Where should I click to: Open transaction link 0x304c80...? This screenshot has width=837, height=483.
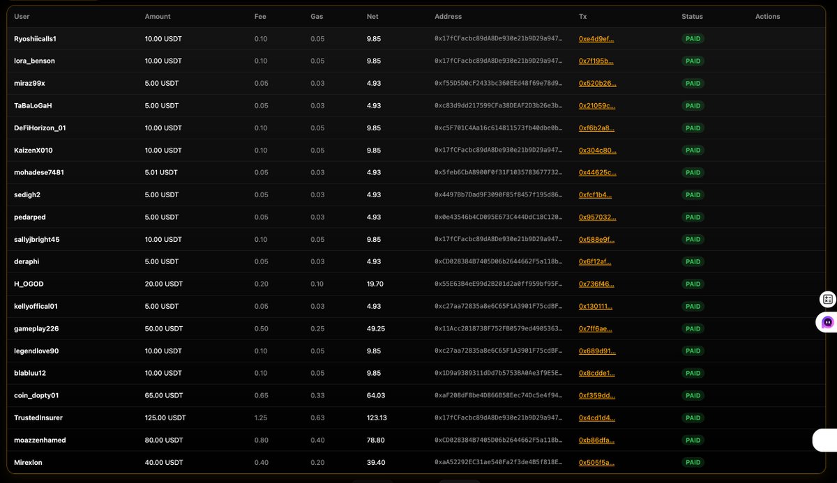pyautogui.click(x=598, y=151)
